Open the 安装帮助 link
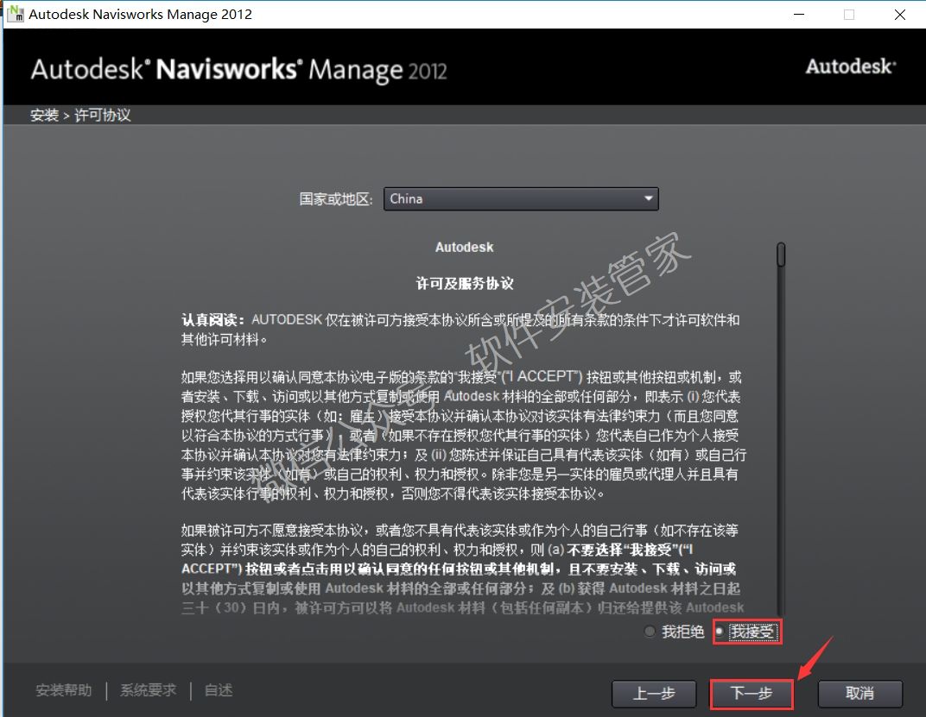This screenshot has height=717, width=926. [63, 690]
